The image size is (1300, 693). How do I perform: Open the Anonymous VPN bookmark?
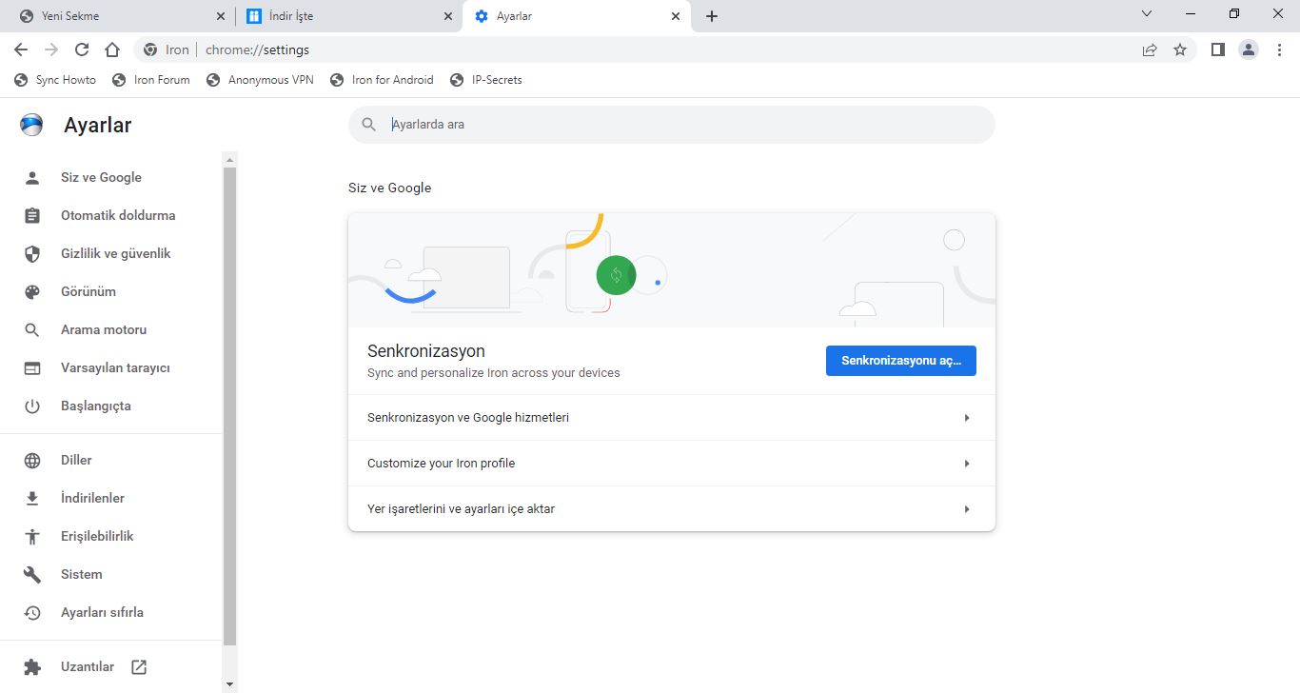coord(260,80)
